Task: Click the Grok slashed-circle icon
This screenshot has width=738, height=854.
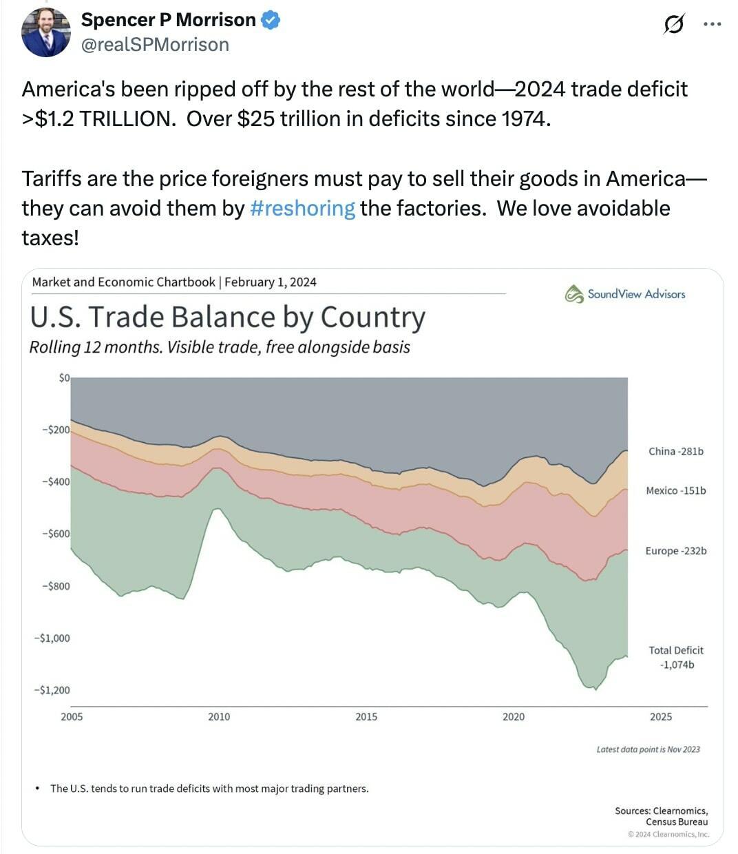Action: 673,25
